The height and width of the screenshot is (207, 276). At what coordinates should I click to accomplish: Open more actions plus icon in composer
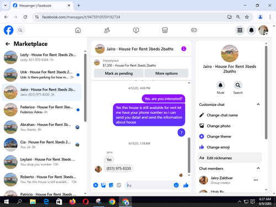[95, 185]
